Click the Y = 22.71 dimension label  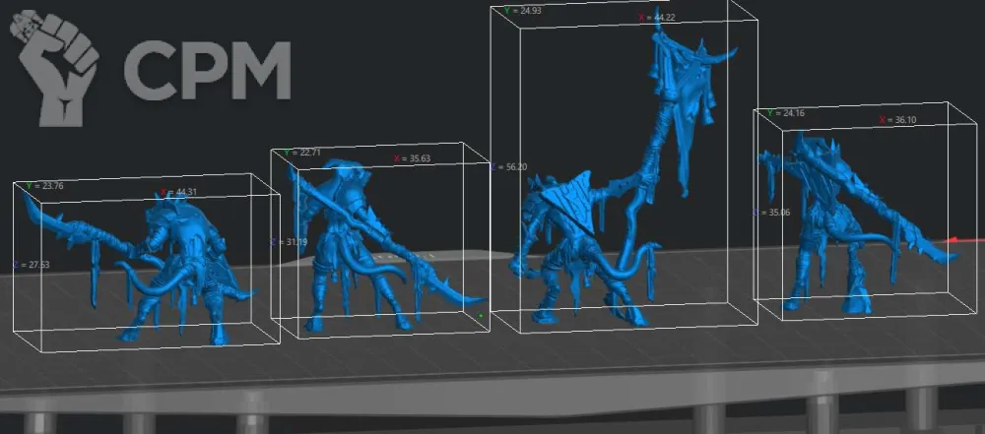pyautogui.click(x=302, y=154)
